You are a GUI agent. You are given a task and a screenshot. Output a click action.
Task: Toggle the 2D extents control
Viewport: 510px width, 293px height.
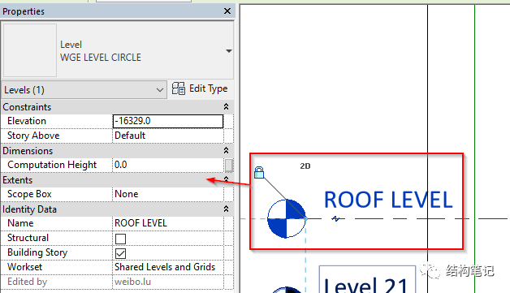tap(305, 166)
